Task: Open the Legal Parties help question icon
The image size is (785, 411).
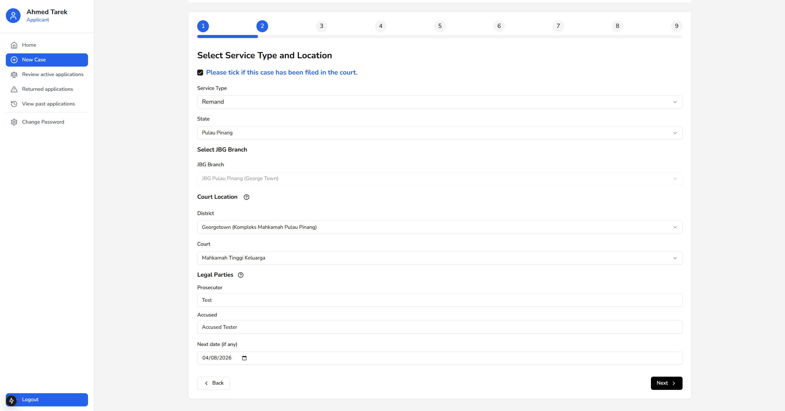Action: point(241,275)
